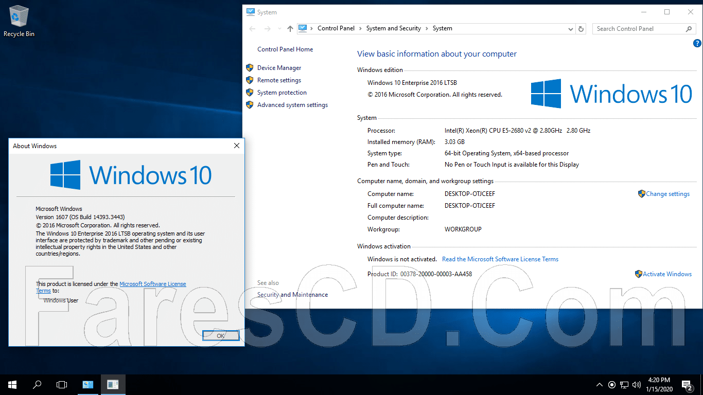Click the shield icon next to System protection

click(250, 92)
